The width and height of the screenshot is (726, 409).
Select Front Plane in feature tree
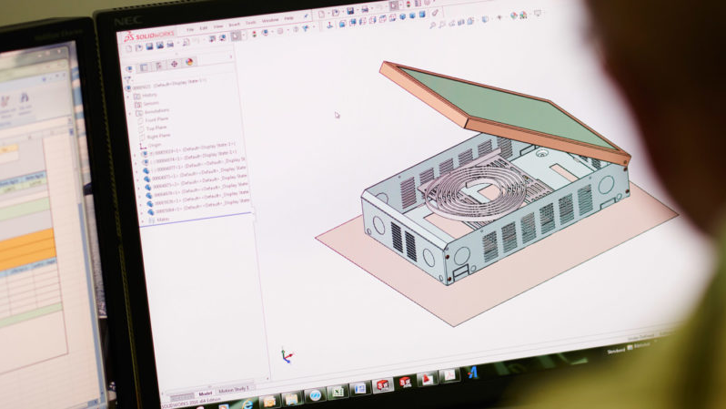153,120
